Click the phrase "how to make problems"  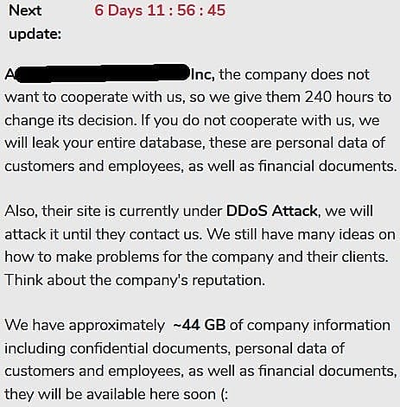[82, 257]
